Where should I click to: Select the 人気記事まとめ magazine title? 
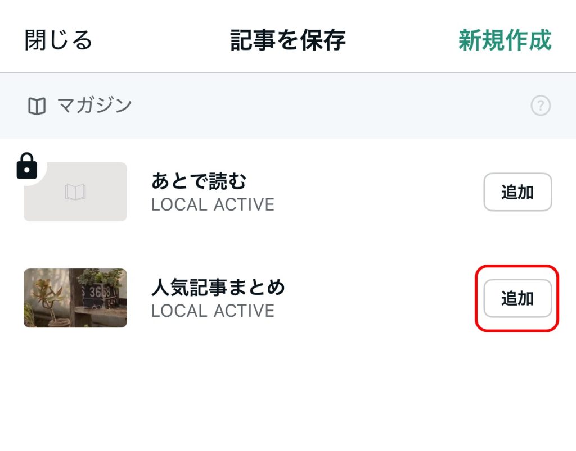coord(218,287)
